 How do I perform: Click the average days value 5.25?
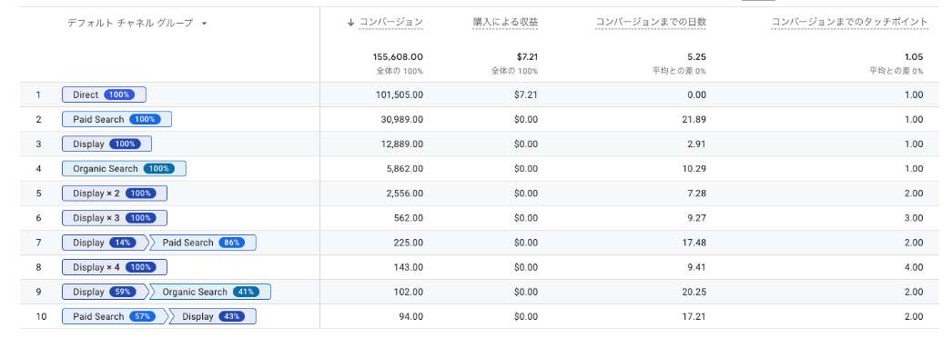(x=696, y=57)
